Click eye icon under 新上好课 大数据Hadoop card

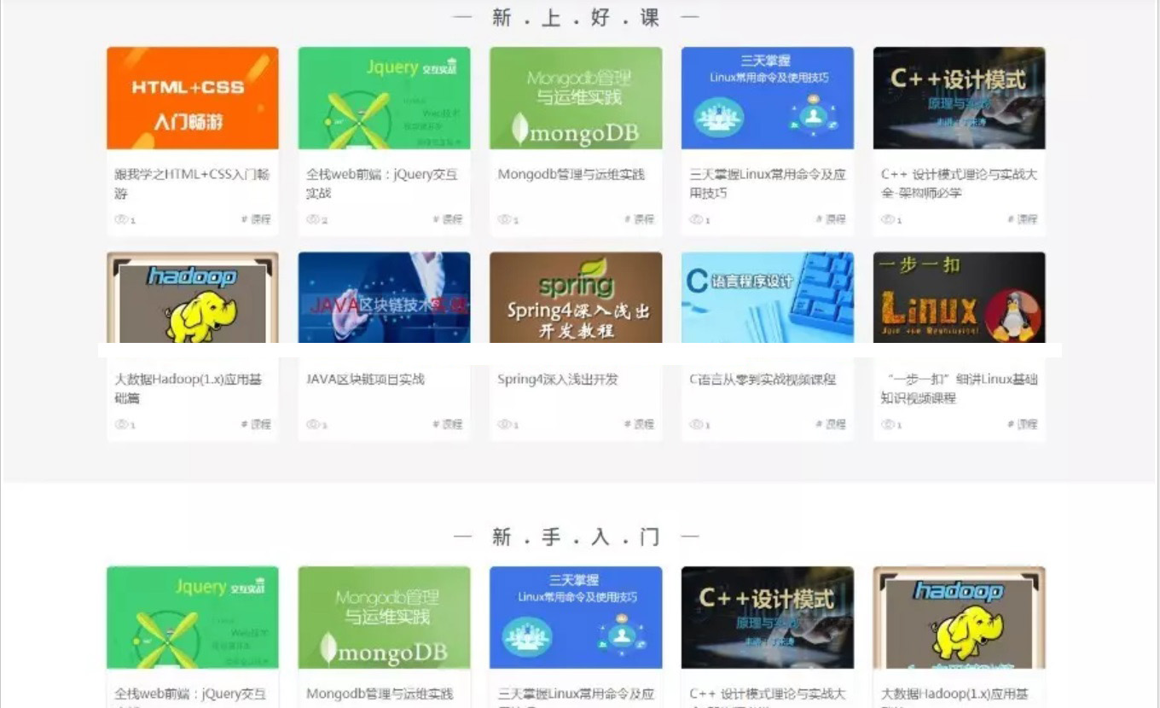121,424
